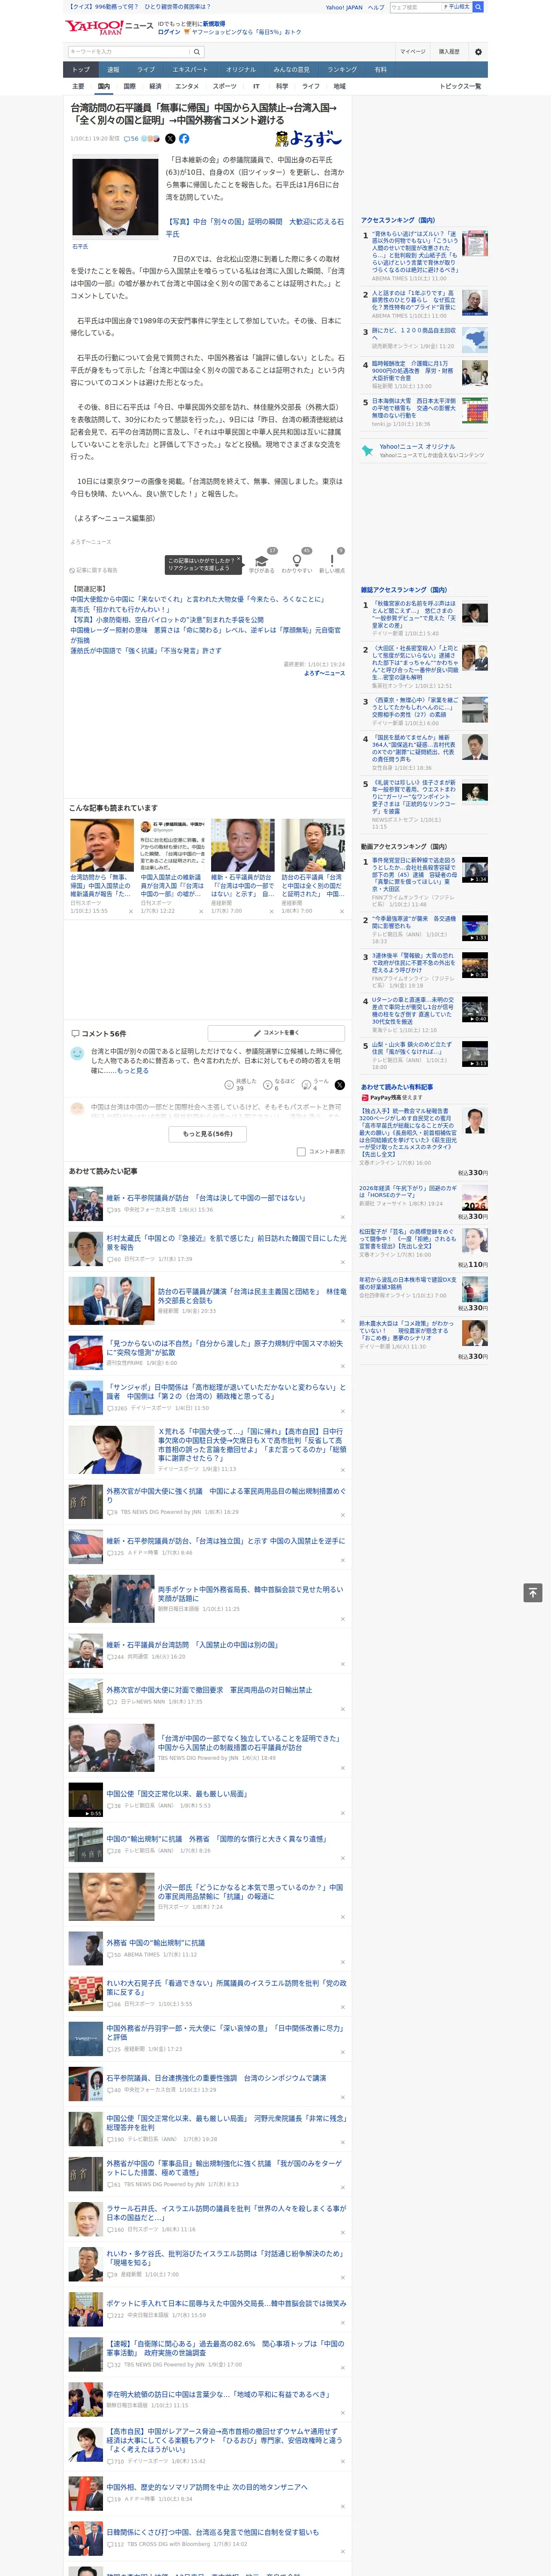Open comment count 56 bubble near headline
This screenshot has width=551, height=2576.
(x=131, y=139)
